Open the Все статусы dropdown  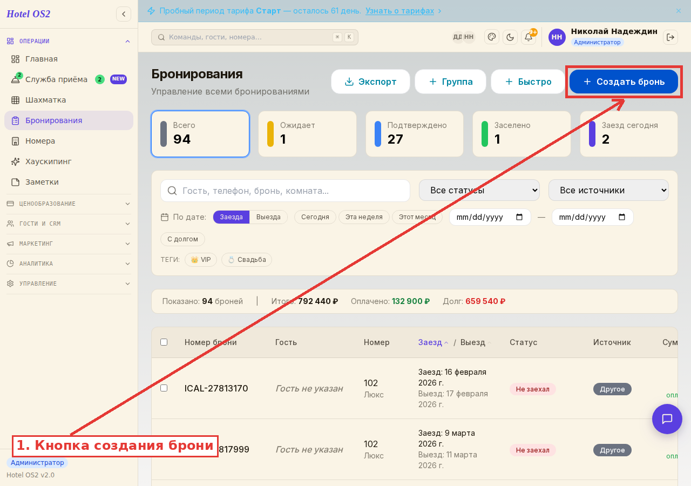(479, 190)
